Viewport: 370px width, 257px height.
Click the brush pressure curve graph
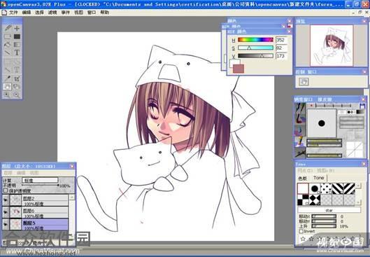354,149
